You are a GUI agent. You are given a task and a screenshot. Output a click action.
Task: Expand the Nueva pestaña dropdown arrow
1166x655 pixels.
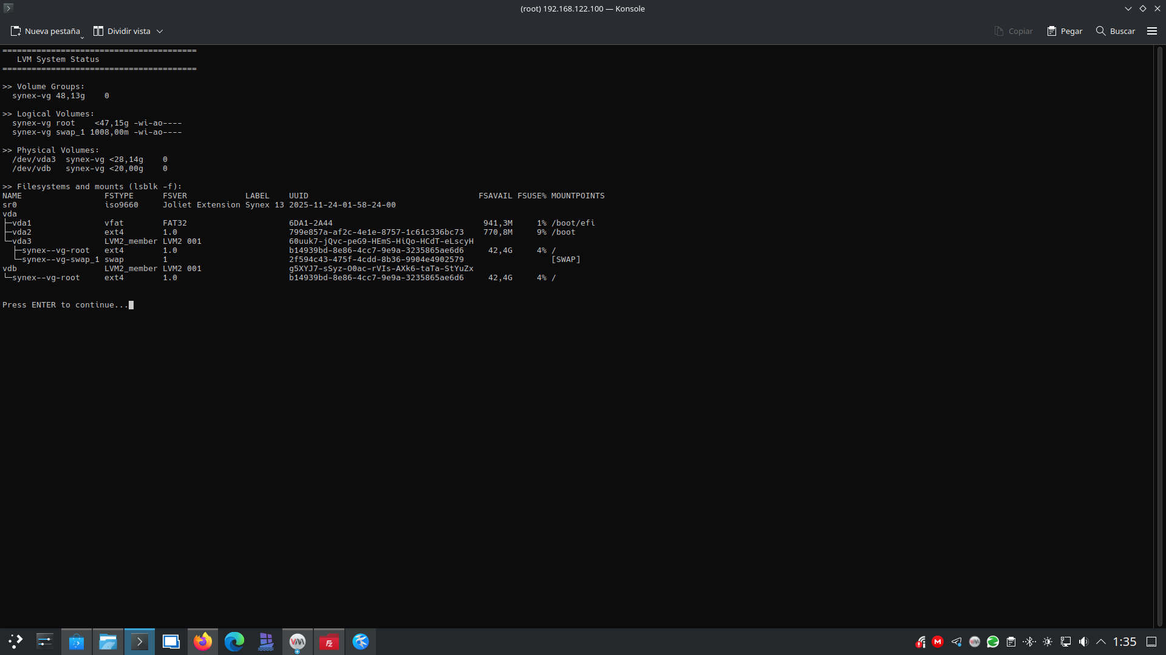click(83, 38)
